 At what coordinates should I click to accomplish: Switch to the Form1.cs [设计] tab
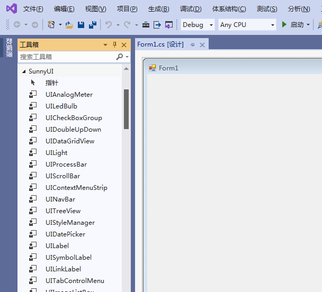tap(160, 44)
